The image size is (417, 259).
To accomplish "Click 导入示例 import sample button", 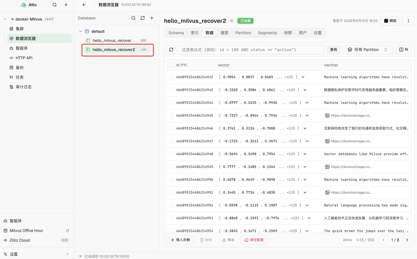I will pos(180,240).
